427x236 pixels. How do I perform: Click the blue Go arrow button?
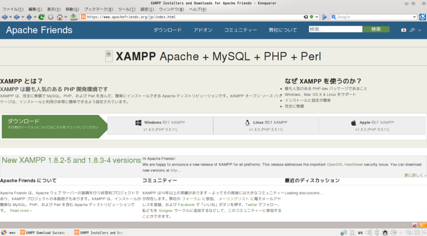click(x=325, y=17)
